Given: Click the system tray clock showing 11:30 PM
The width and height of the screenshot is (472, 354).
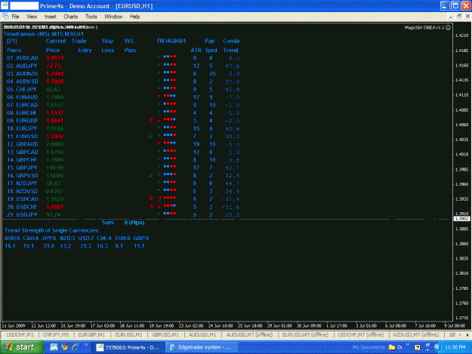Looking at the screenshot, I should (455, 347).
